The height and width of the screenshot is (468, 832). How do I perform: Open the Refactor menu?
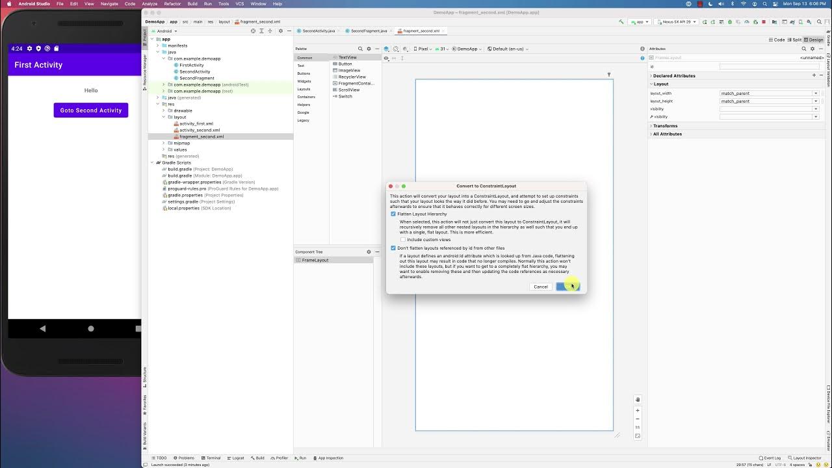click(x=173, y=4)
